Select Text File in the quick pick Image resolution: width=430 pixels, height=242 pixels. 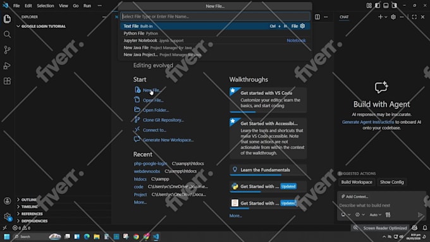pyautogui.click(x=215, y=26)
